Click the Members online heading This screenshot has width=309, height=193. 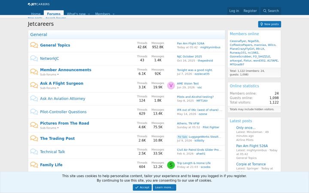[244, 34]
